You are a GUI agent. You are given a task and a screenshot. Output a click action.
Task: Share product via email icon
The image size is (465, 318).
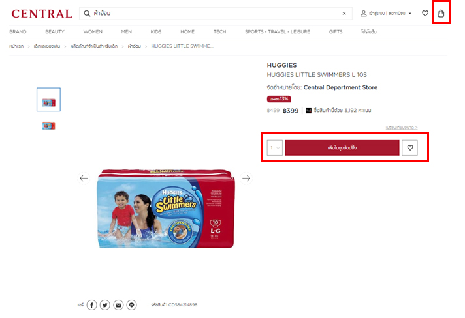[x=118, y=305]
